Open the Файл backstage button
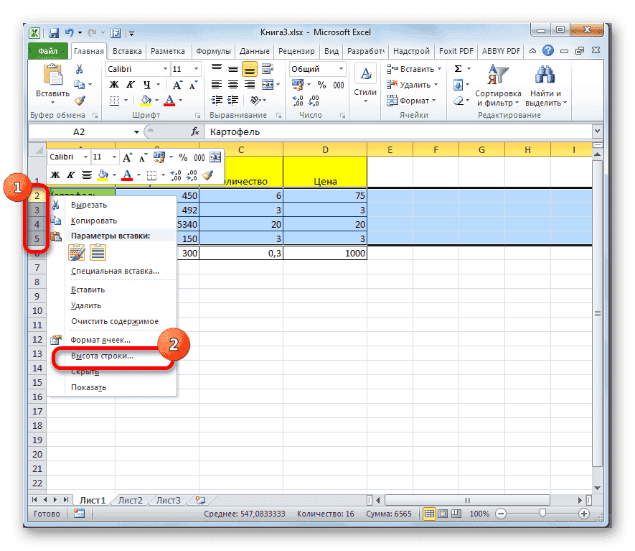 (48, 51)
